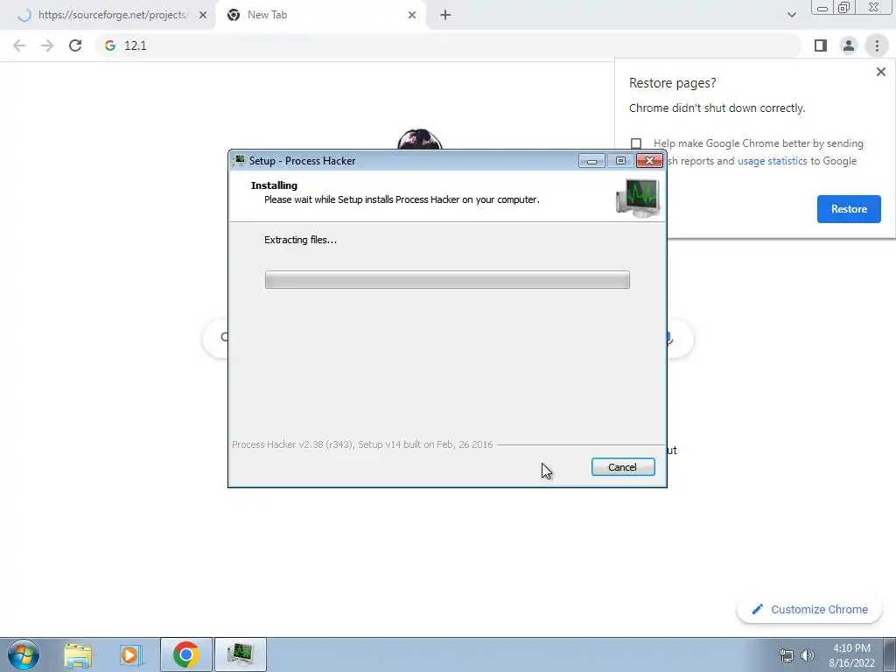896x672 pixels.
Task: Open network icon in system tray
Action: tap(787, 655)
